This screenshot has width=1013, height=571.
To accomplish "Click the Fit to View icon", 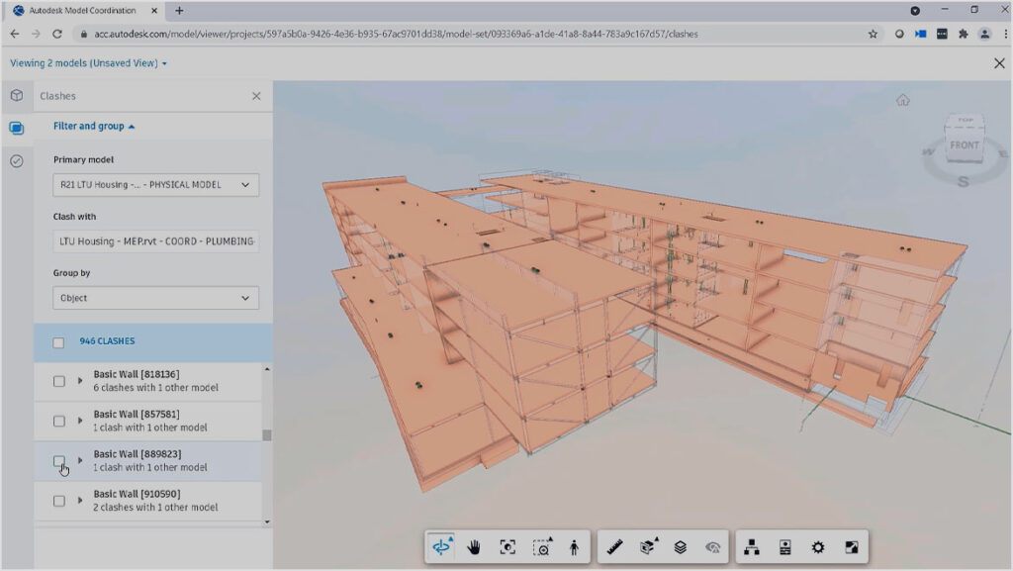I will click(507, 547).
